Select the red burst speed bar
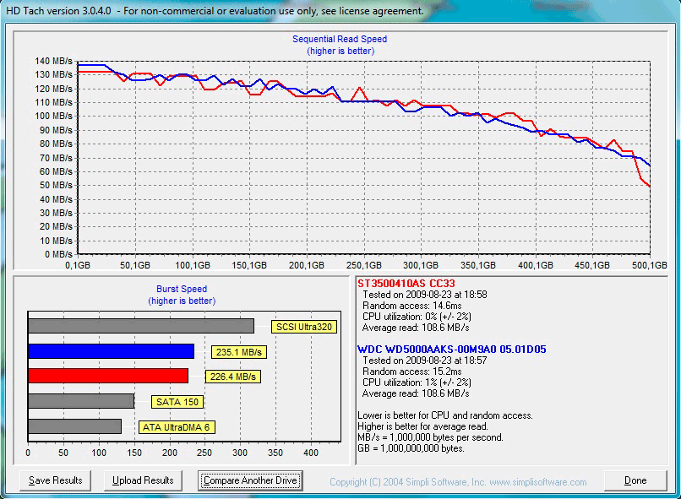 click(x=108, y=376)
